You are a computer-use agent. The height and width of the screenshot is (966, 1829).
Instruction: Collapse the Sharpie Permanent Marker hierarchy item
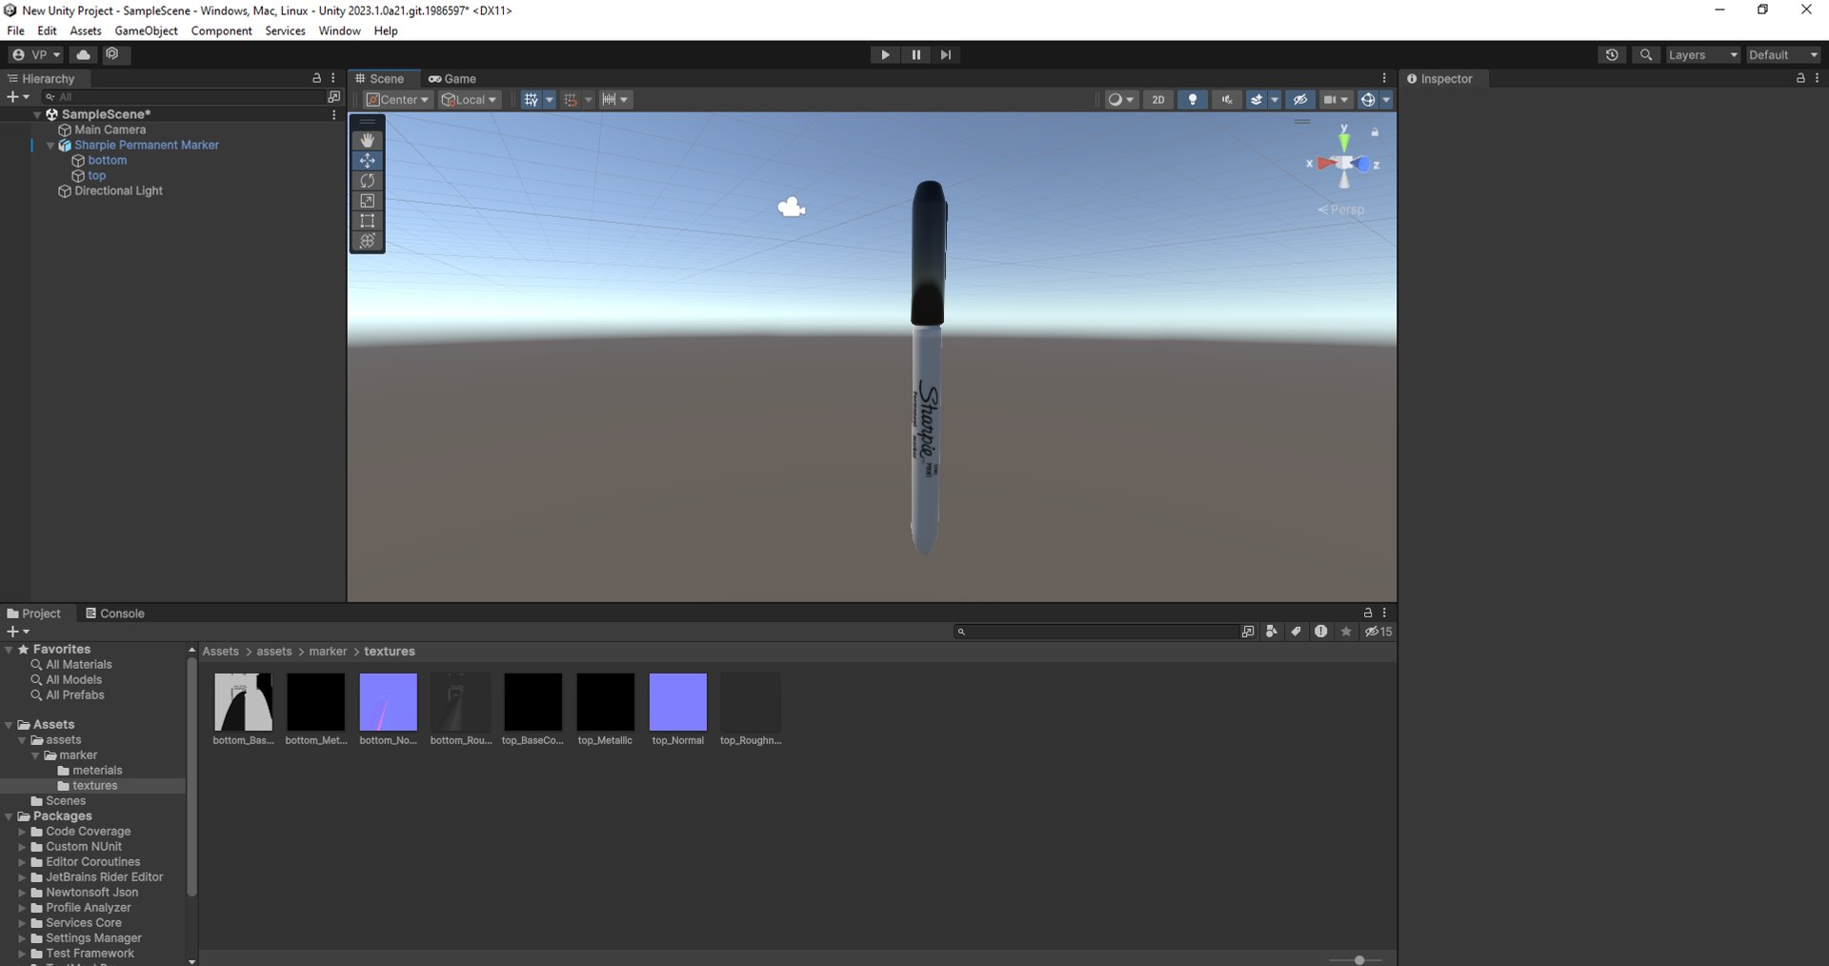pyautogui.click(x=50, y=145)
